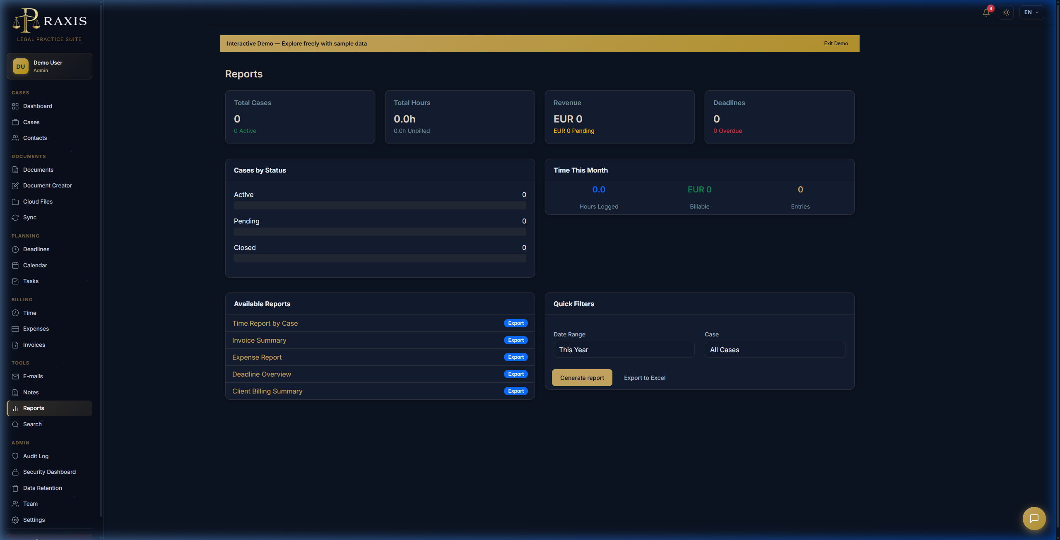
Task: Click the Closed cases progress bar
Action: coord(380,258)
